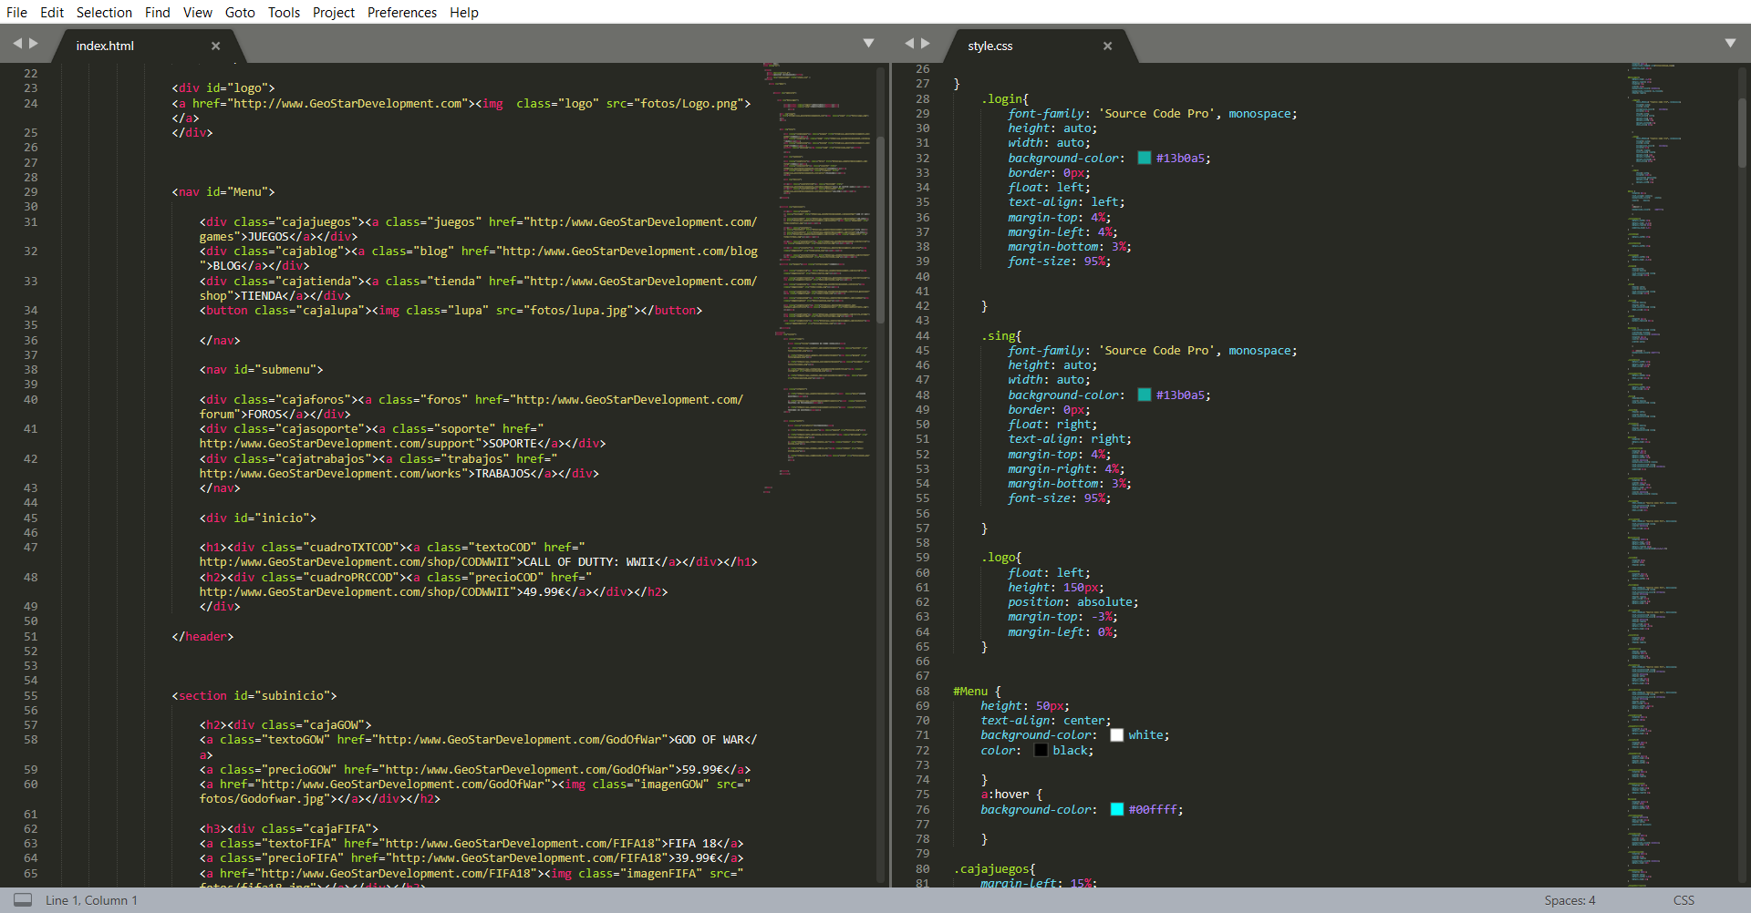Open left pane tab list dropdown
The width and height of the screenshot is (1751, 913).
868,44
